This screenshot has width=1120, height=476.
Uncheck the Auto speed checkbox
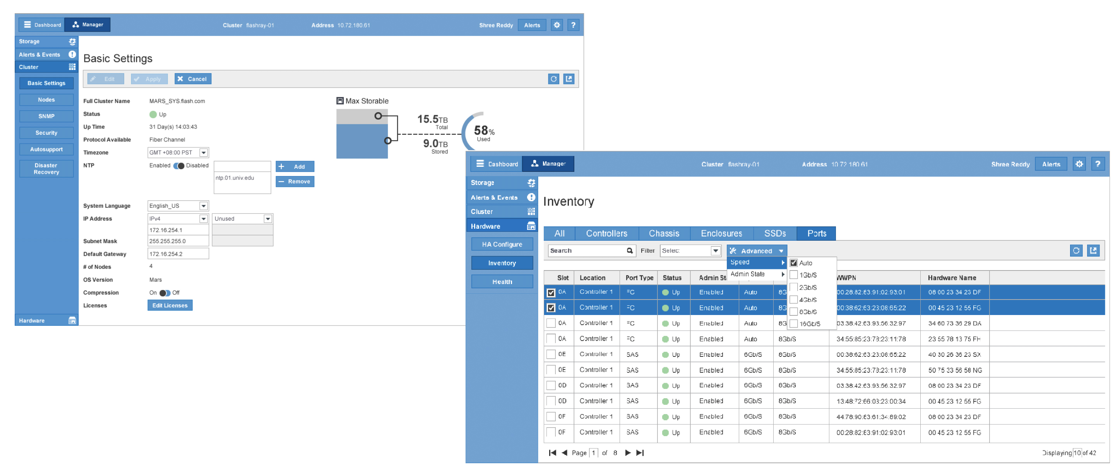793,262
